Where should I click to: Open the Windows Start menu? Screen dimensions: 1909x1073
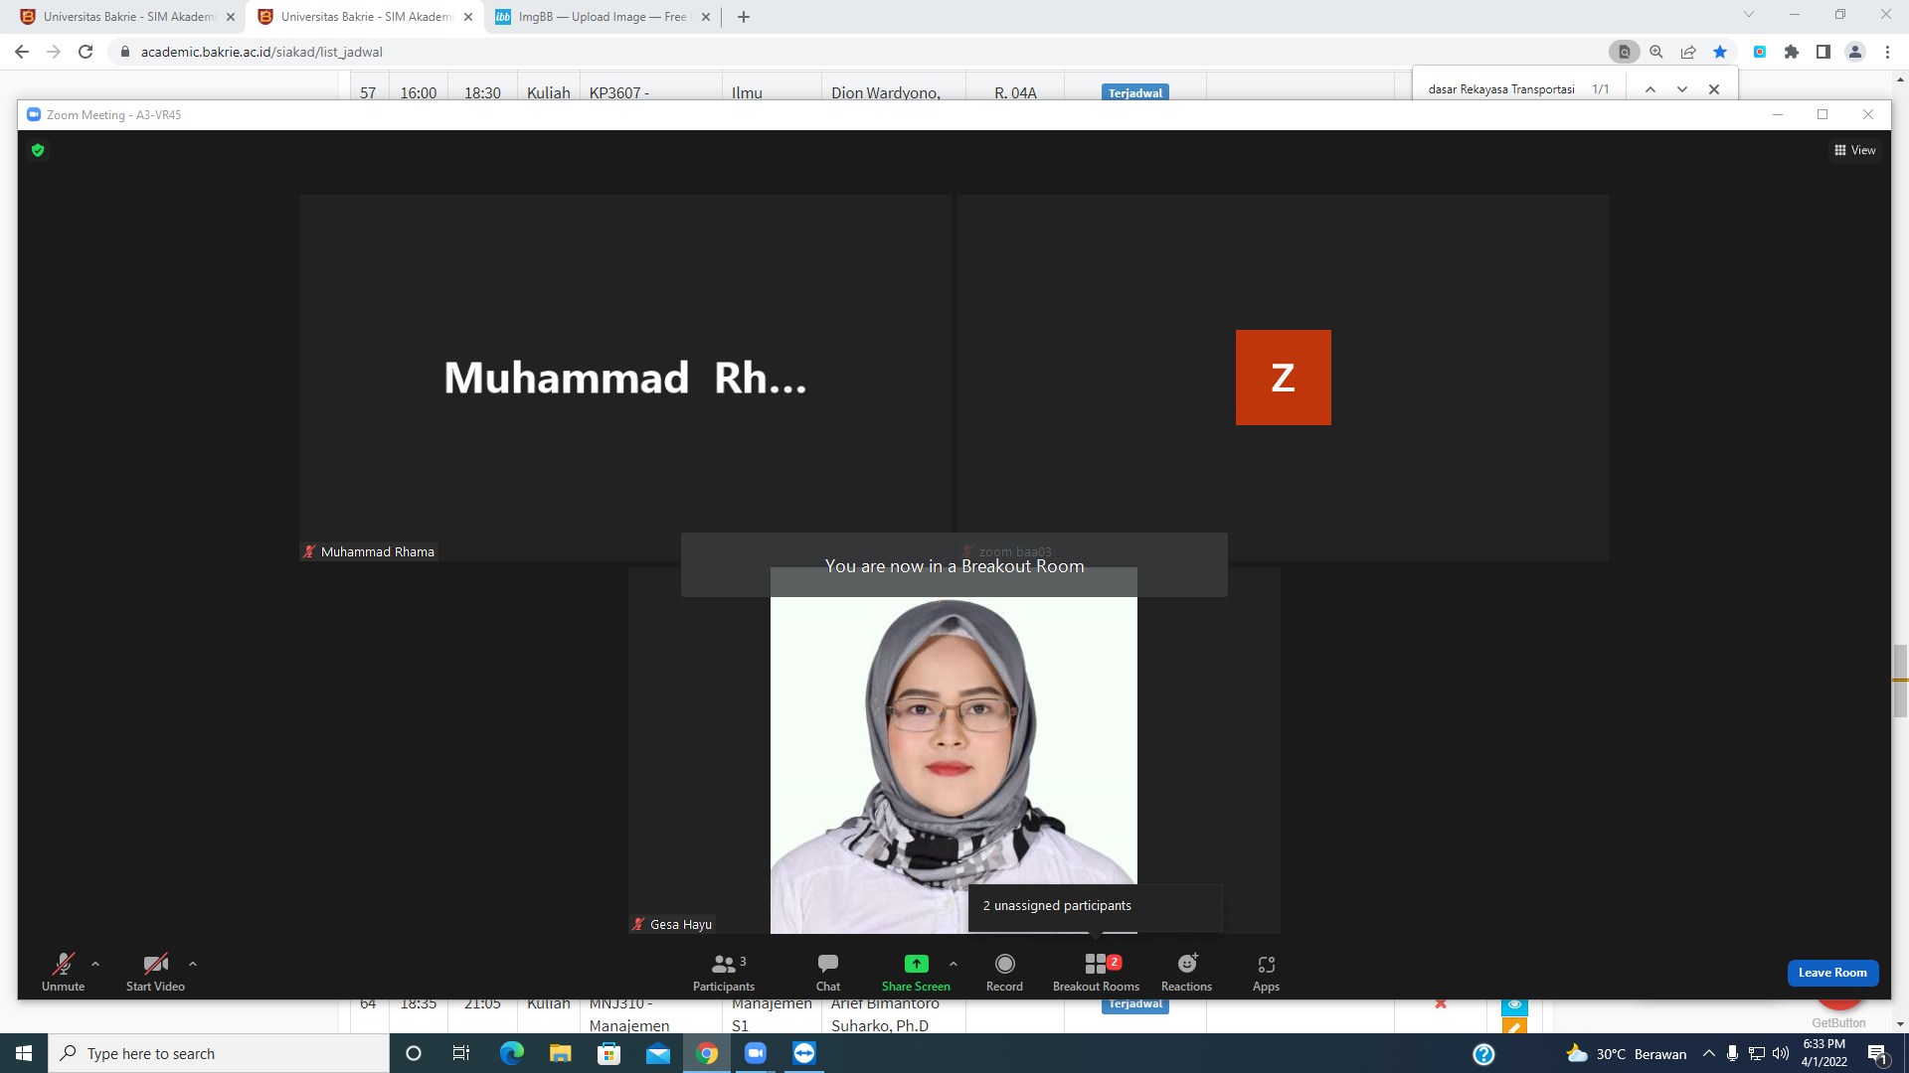[x=24, y=1053]
